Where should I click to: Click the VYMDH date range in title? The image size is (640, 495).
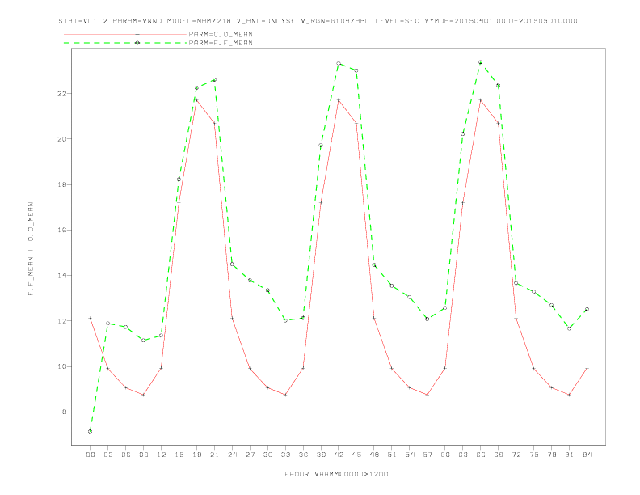(x=501, y=21)
